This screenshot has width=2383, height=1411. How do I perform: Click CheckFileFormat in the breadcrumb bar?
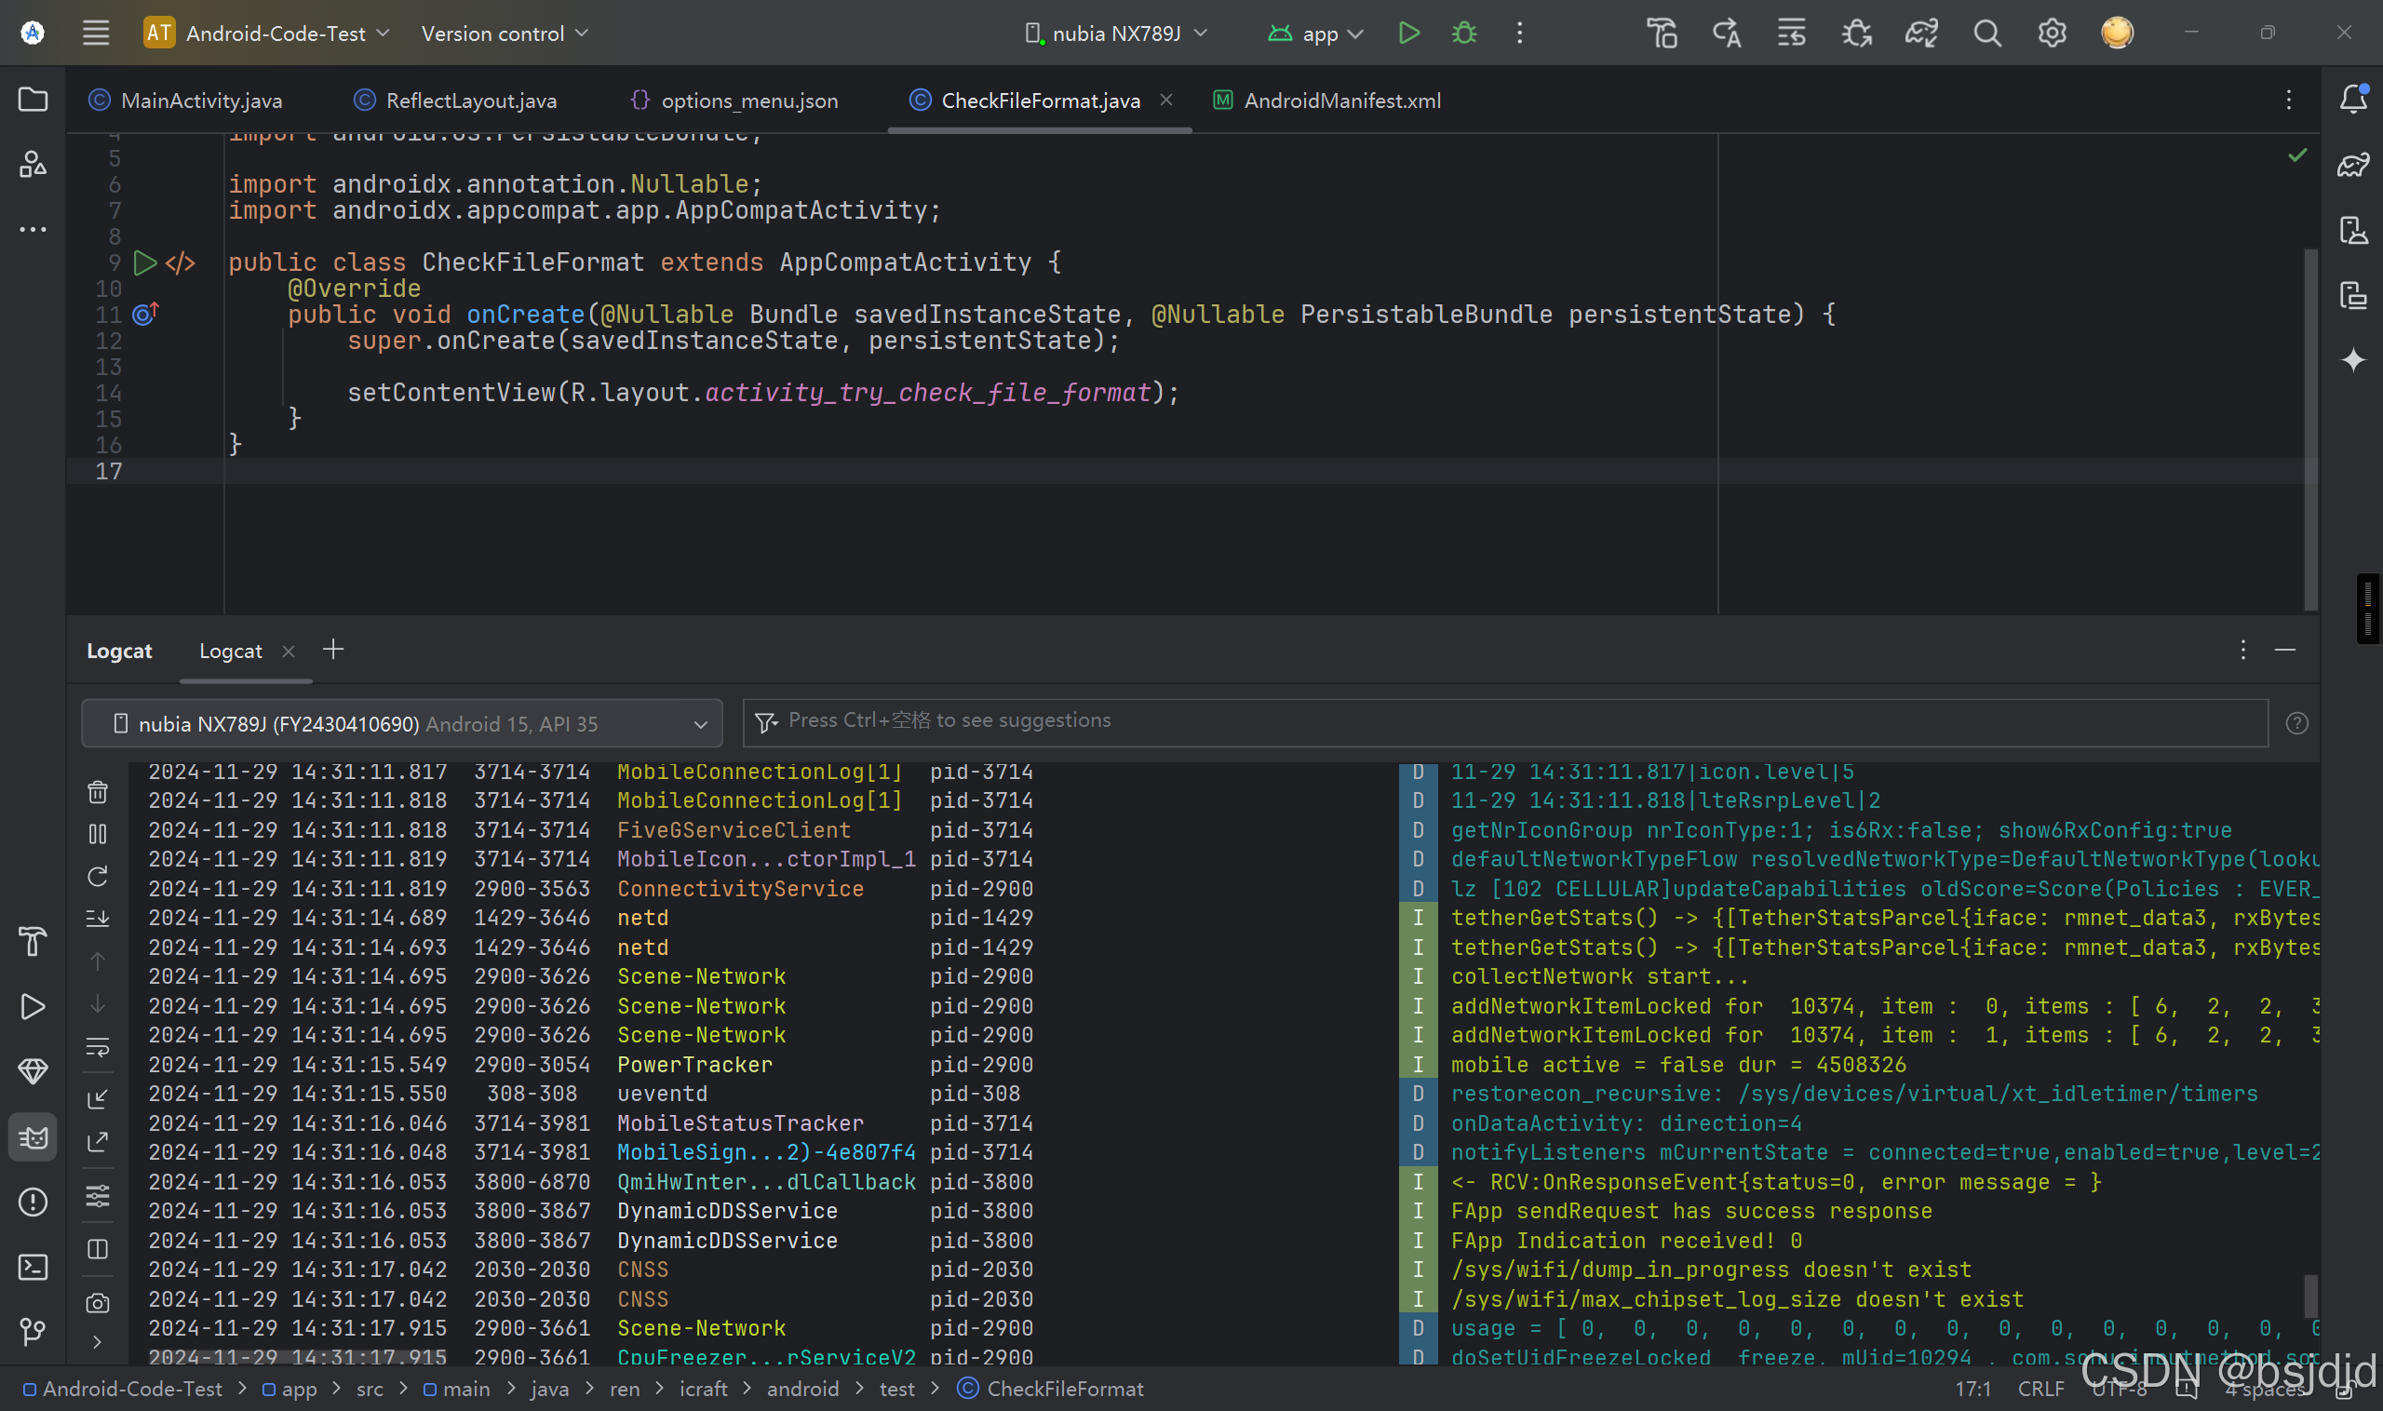pos(1064,1388)
